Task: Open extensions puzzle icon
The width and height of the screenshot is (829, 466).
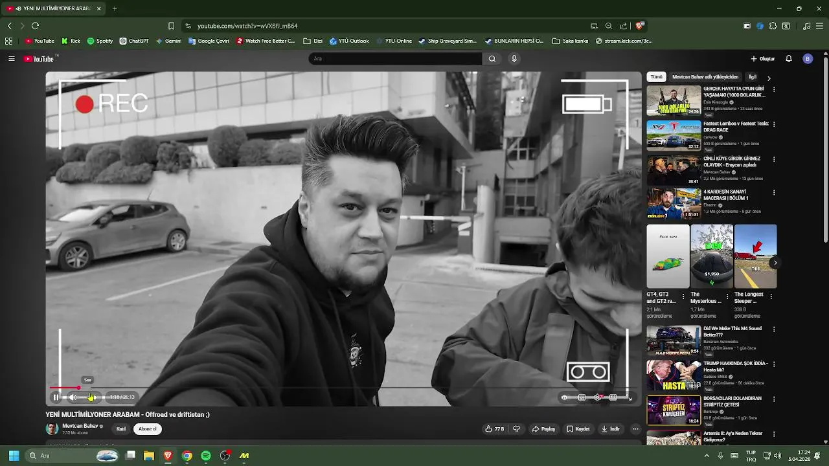Action: click(x=773, y=26)
